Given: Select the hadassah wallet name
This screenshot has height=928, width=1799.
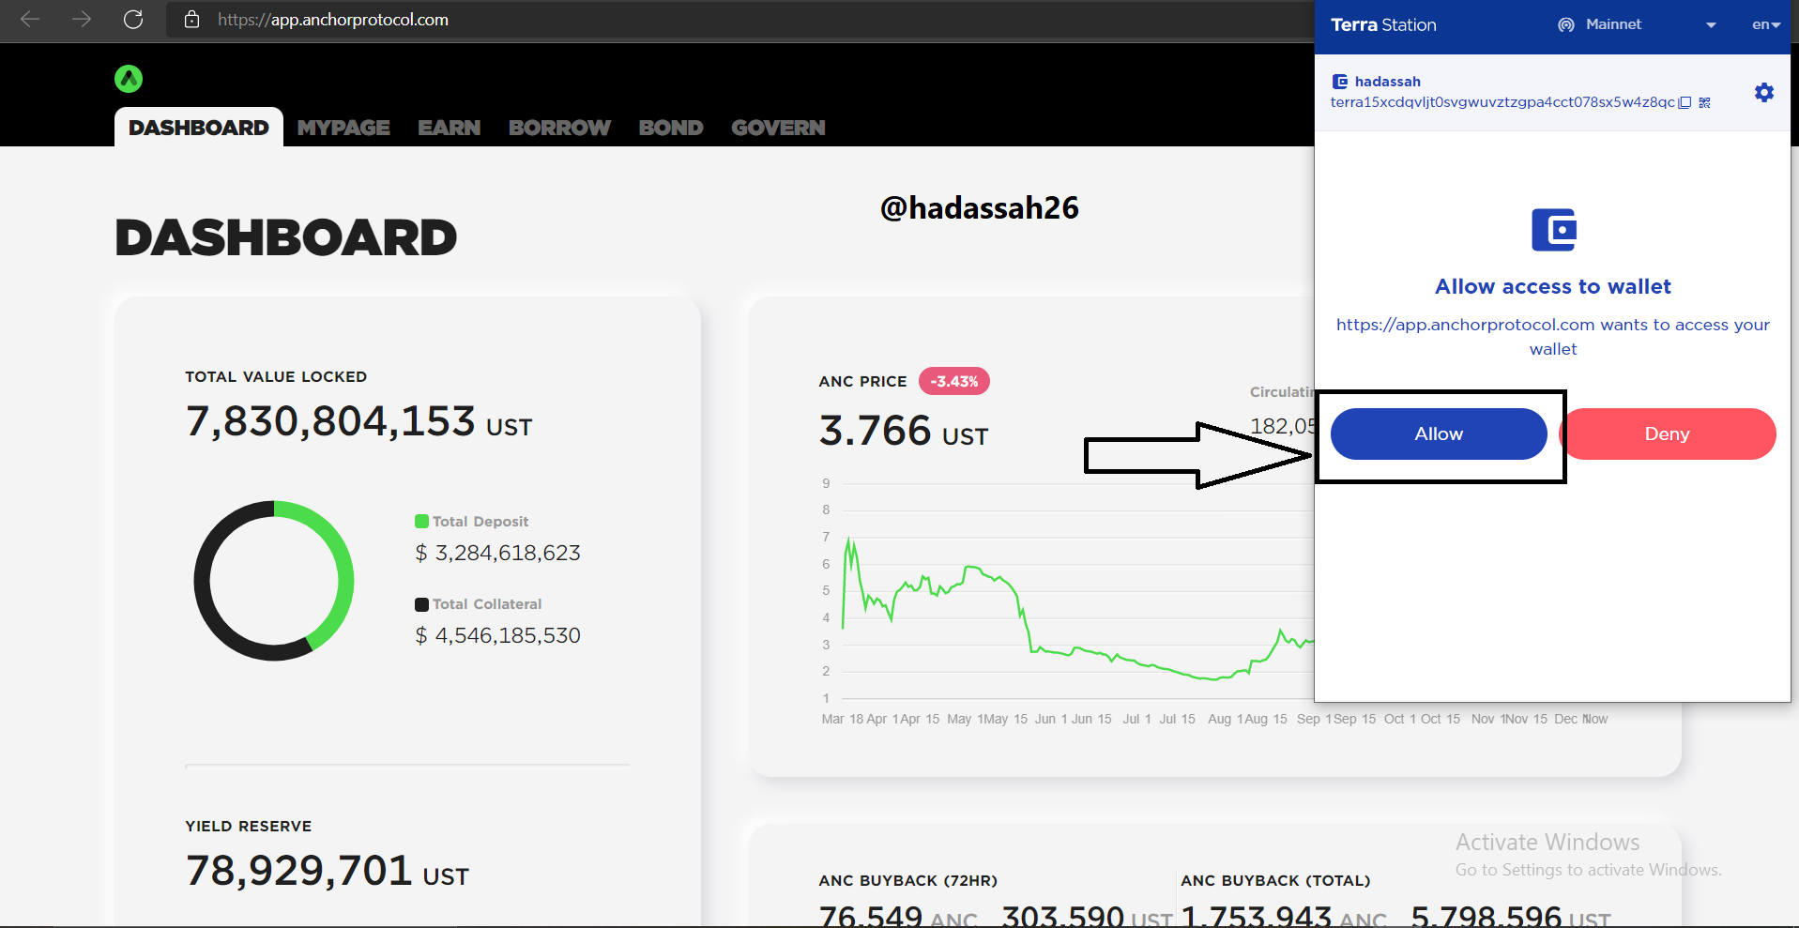Looking at the screenshot, I should (1388, 82).
